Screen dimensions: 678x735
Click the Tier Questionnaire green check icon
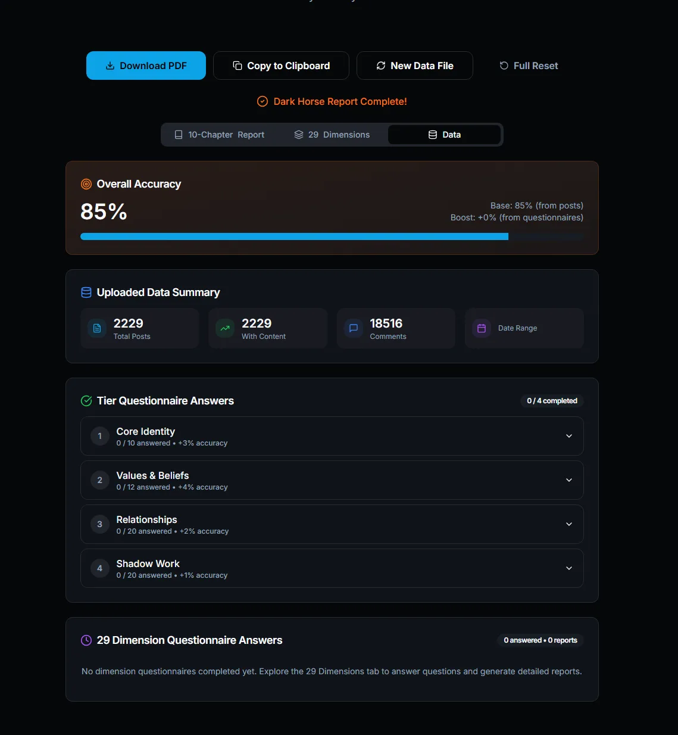(86, 401)
